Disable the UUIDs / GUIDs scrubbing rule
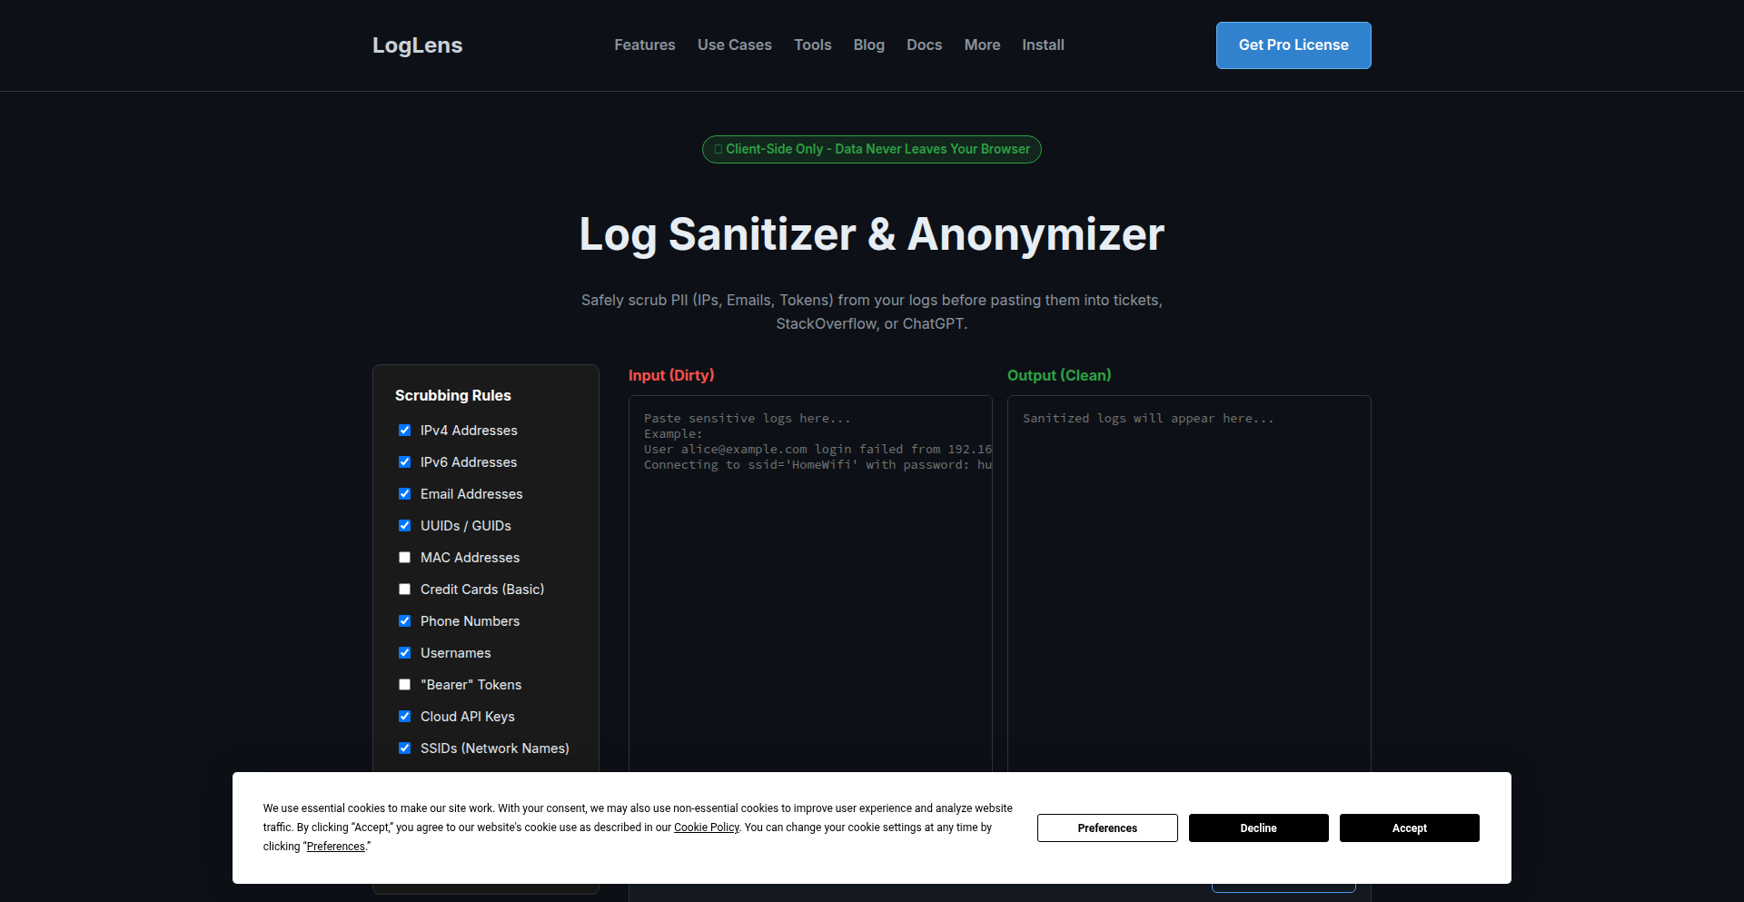1744x902 pixels. (404, 526)
